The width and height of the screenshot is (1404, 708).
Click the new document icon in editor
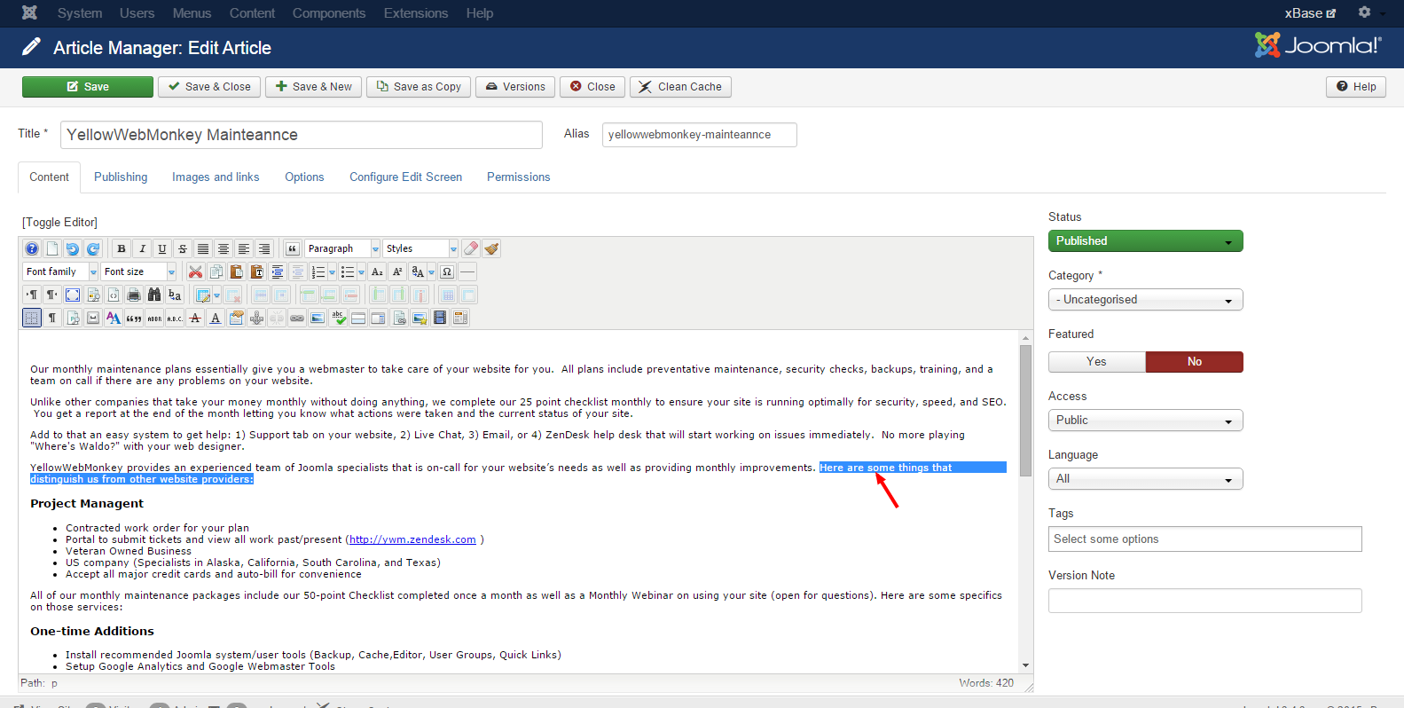click(52, 248)
